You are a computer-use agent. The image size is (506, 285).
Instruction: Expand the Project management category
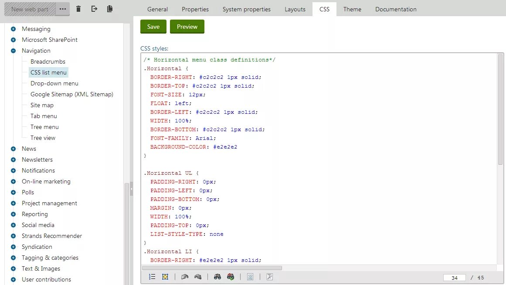coord(13,204)
